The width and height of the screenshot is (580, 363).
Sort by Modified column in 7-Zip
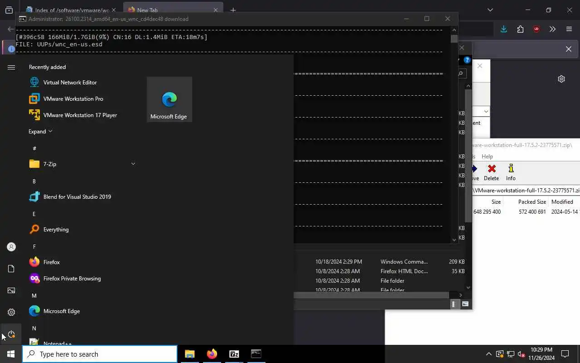pyautogui.click(x=564, y=202)
